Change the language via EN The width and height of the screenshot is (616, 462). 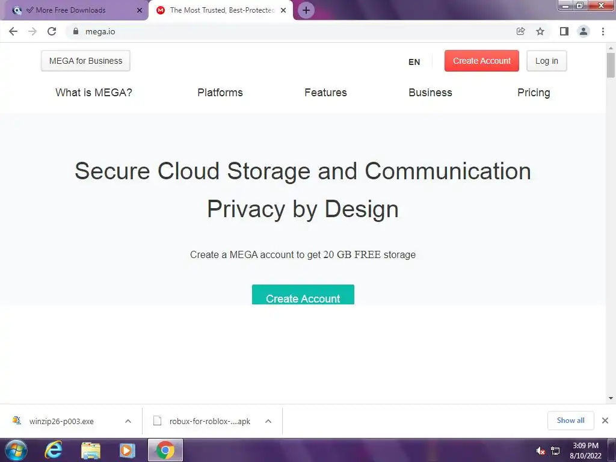pyautogui.click(x=414, y=62)
